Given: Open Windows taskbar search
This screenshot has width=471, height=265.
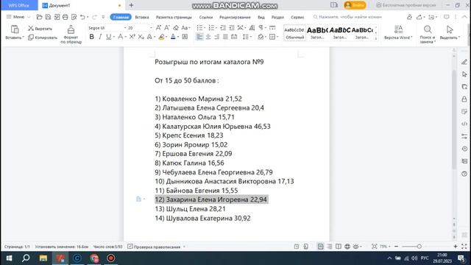Looking at the screenshot, I should (26, 258).
